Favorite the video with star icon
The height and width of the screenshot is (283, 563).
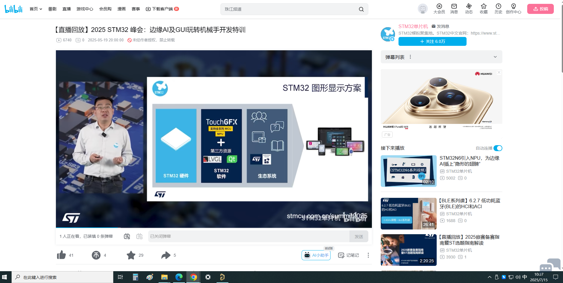coord(131,255)
